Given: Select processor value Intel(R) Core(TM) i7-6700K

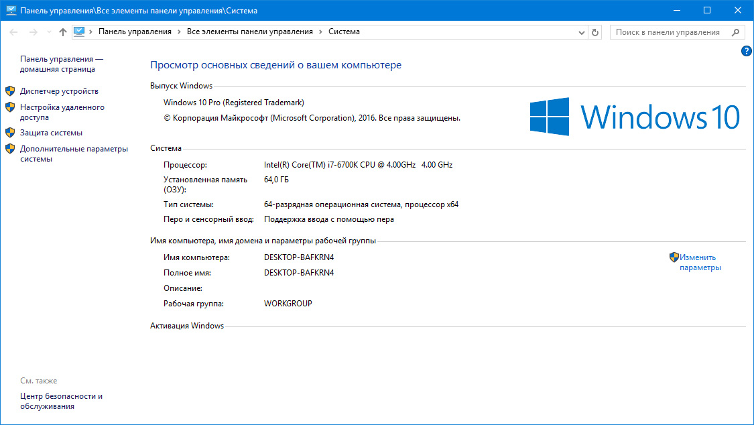Looking at the screenshot, I should [359, 165].
